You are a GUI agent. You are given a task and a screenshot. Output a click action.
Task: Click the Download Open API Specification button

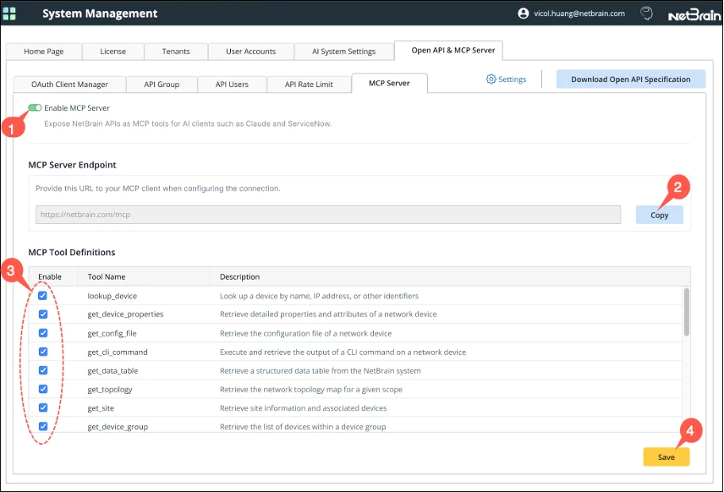[x=631, y=79]
